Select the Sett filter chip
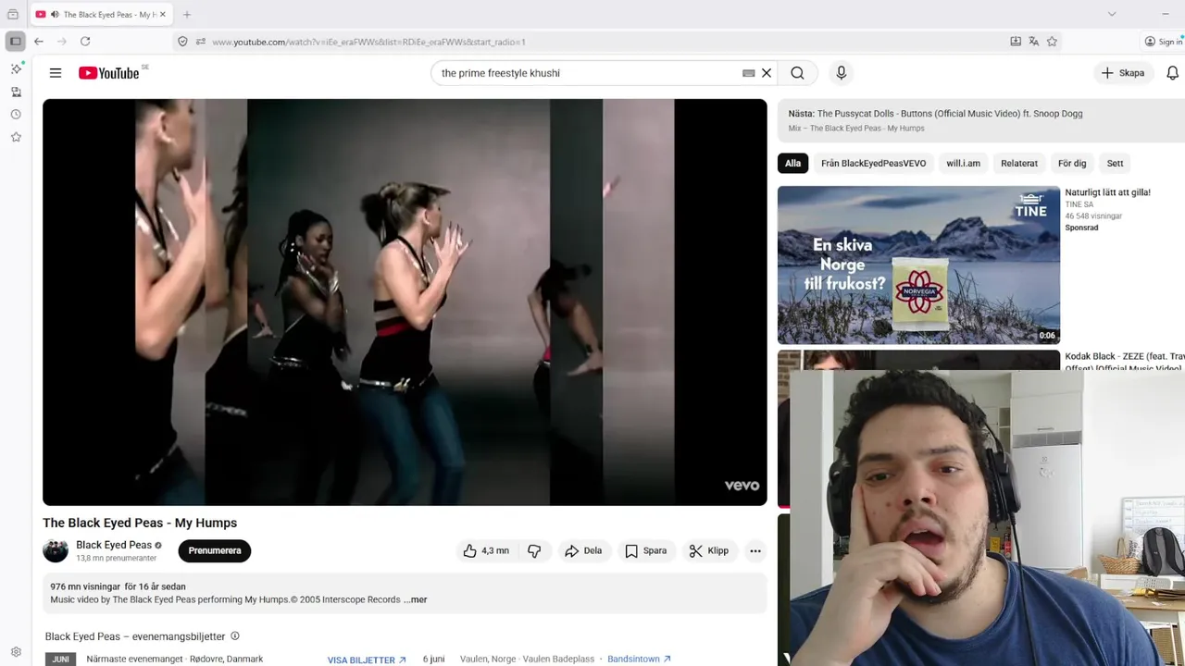1185x666 pixels. click(1115, 163)
